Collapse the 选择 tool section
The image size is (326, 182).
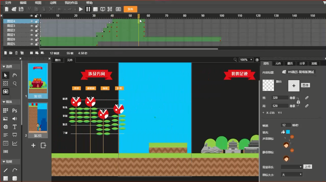click(4, 67)
